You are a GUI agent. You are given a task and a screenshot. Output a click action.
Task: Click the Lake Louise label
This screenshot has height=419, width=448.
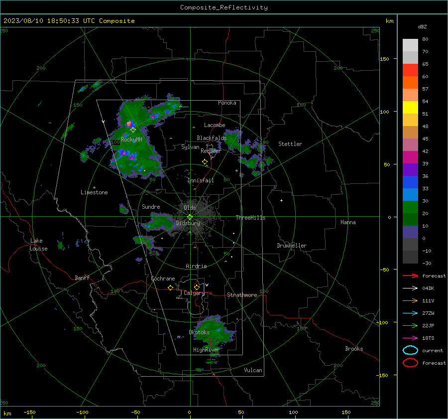[x=38, y=245]
